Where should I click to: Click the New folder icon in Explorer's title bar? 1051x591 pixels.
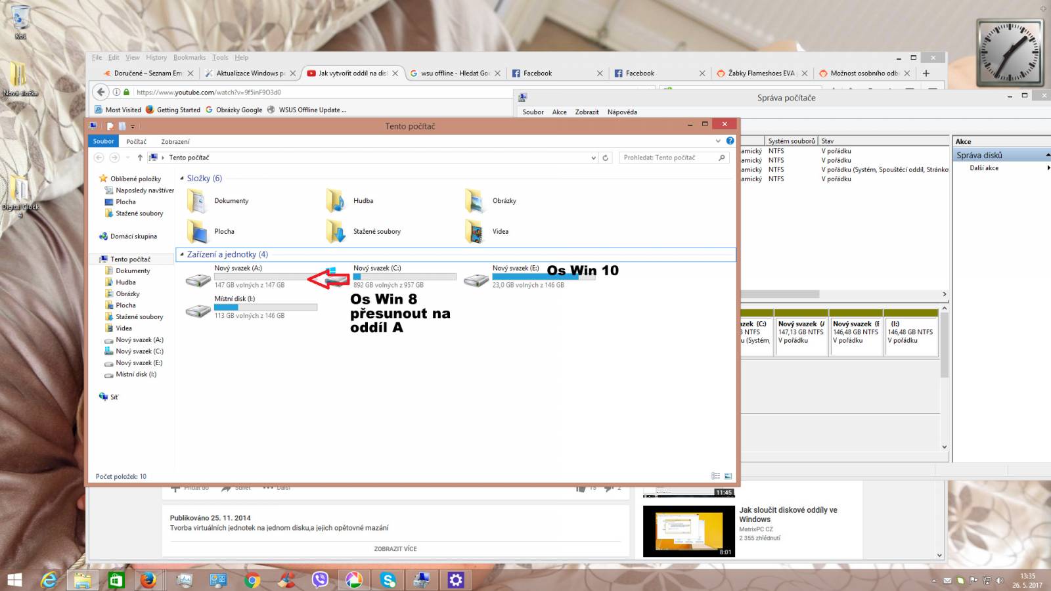[x=122, y=126]
